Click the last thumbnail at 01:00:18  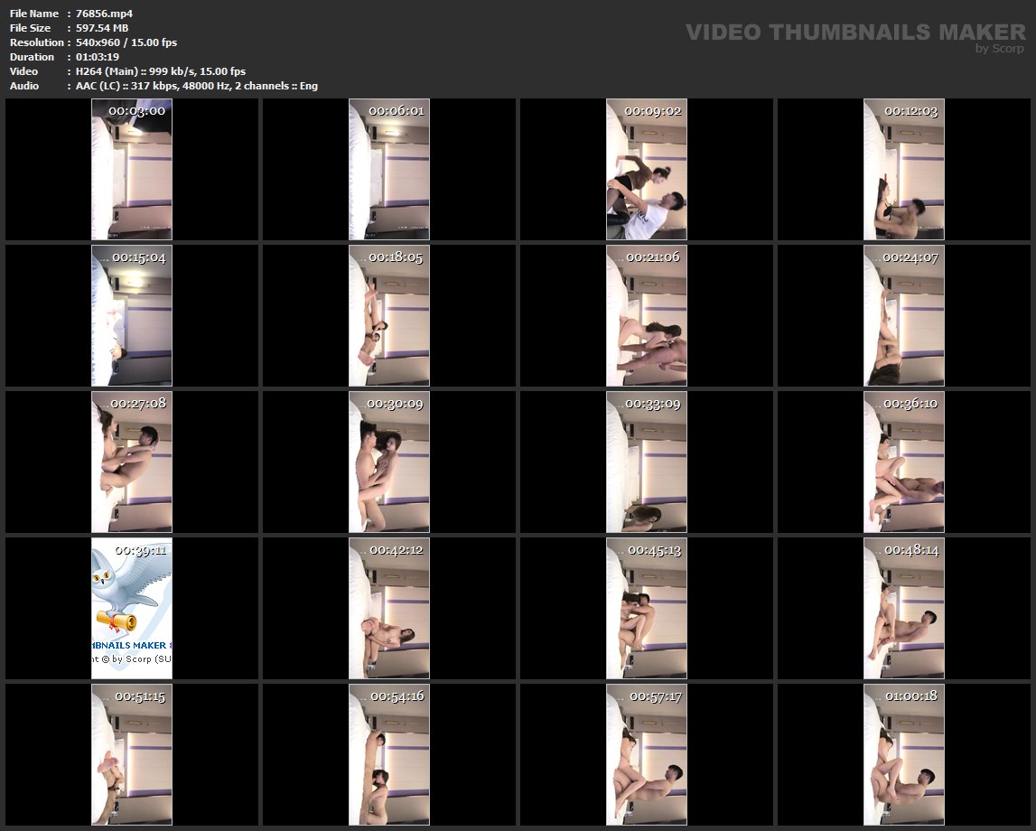coord(904,755)
